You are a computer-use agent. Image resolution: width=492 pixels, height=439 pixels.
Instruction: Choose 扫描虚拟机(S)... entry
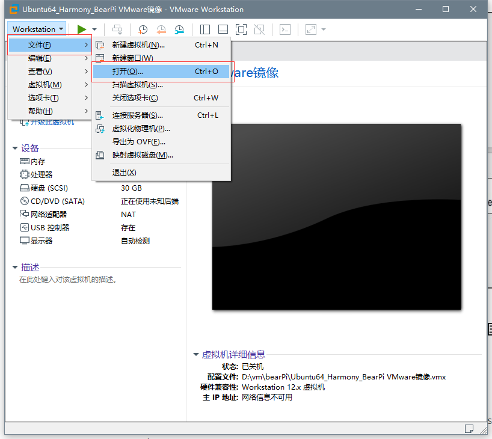click(x=162, y=85)
